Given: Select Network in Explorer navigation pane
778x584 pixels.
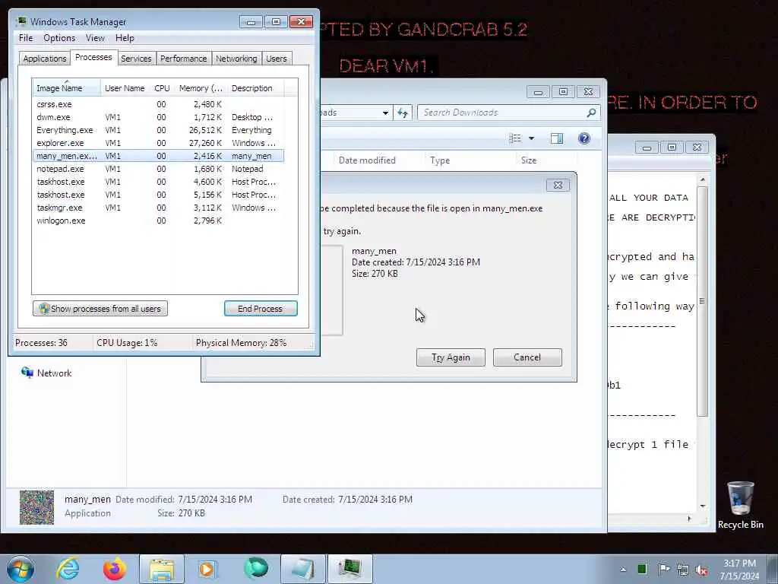Looking at the screenshot, I should click(x=46, y=373).
